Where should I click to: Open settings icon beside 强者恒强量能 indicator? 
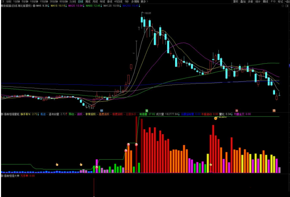coord(2,114)
